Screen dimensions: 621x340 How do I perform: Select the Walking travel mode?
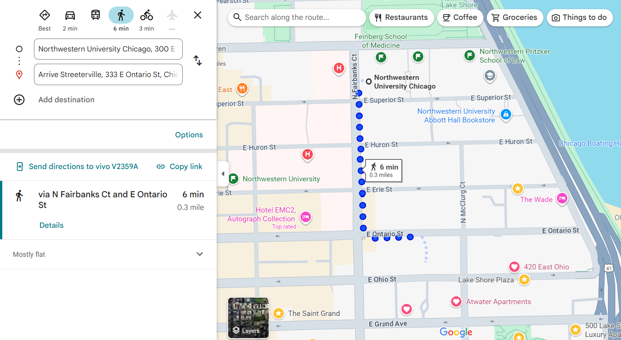point(121,16)
